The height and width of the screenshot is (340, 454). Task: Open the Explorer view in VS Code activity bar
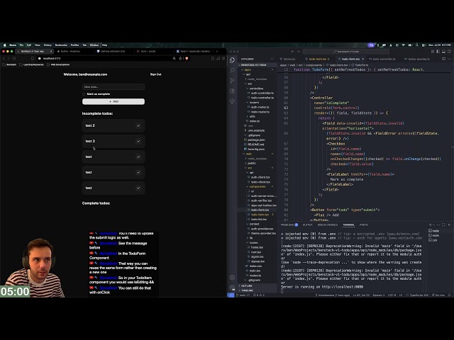pyautogui.click(x=232, y=60)
